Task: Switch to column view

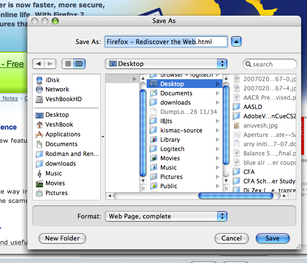Action: (x=79, y=64)
